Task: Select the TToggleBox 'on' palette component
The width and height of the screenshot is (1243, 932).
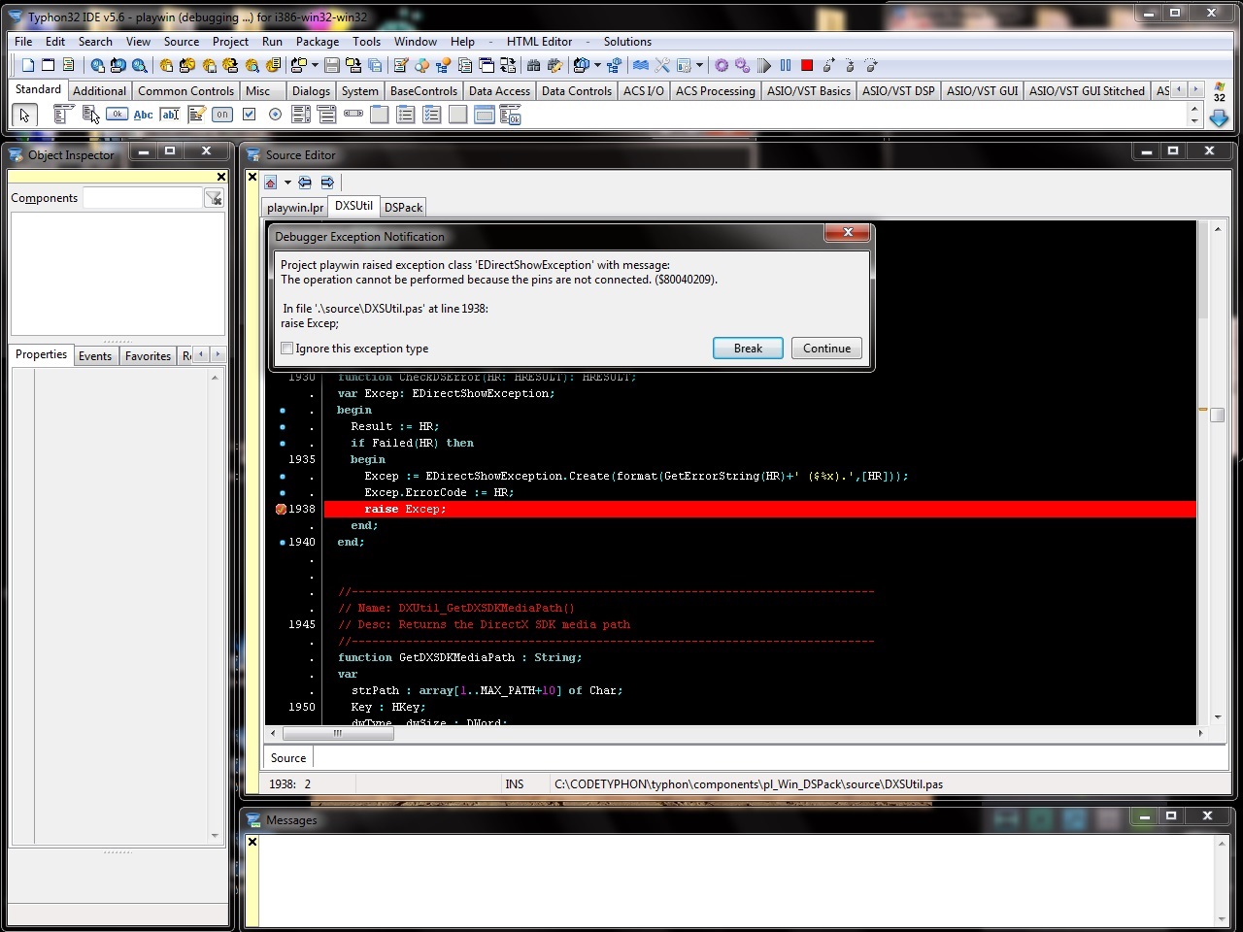Action: [222, 115]
